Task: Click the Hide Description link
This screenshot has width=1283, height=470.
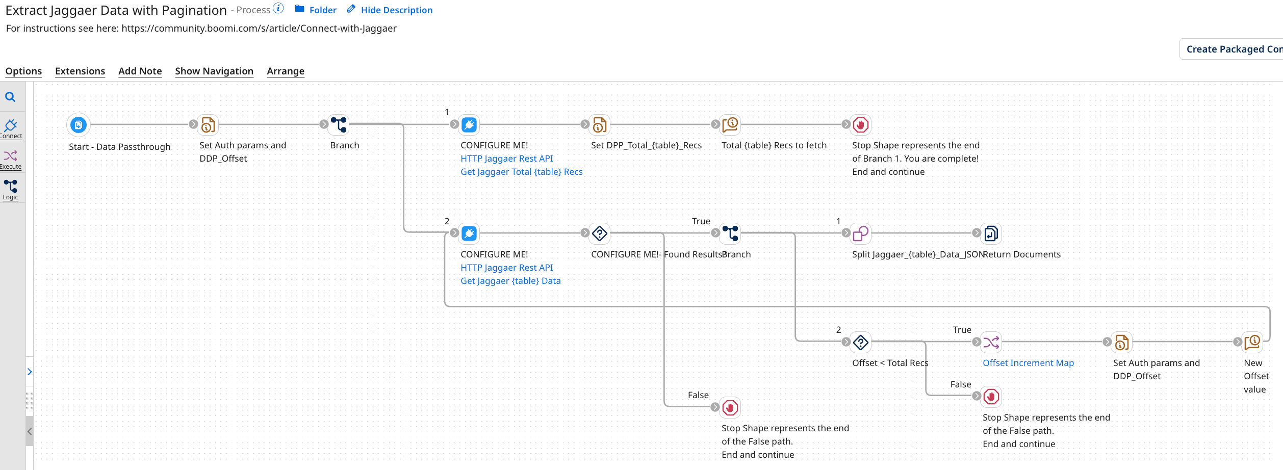Action: 396,10
